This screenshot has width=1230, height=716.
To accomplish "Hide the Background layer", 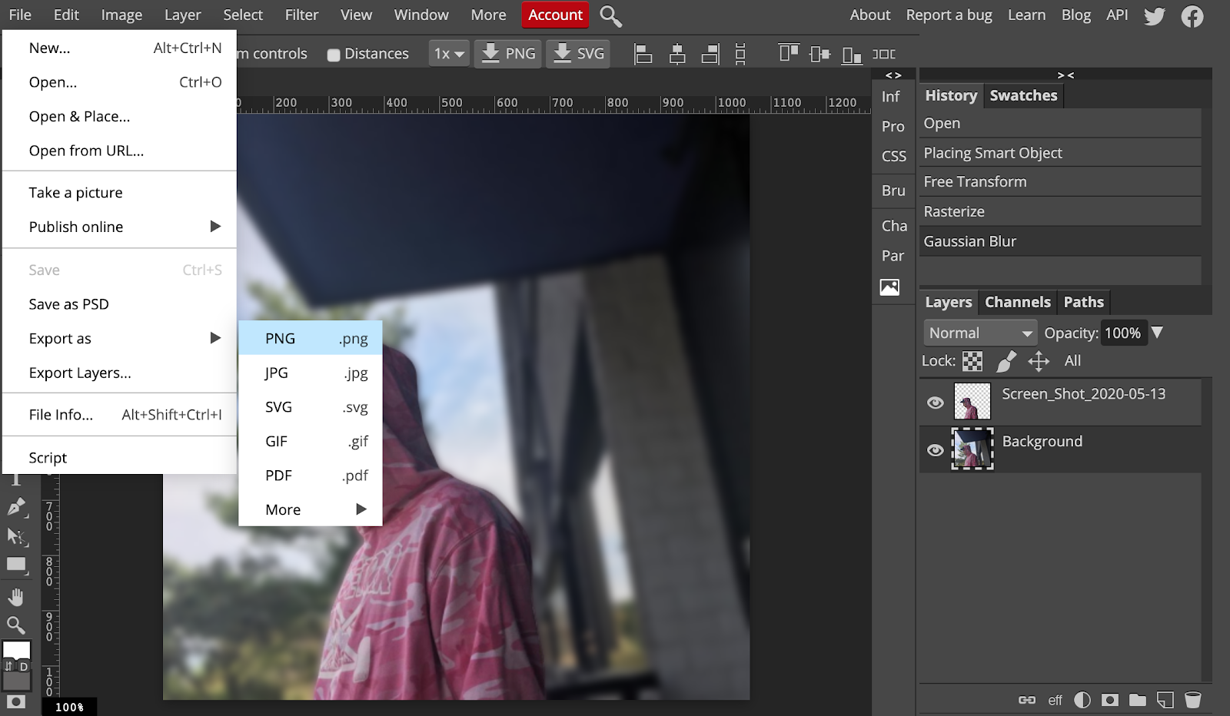I will pos(935,450).
